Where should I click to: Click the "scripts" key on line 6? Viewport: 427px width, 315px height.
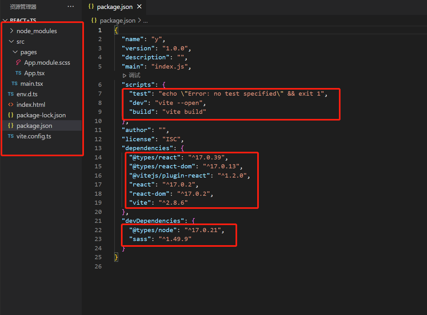[138, 85]
